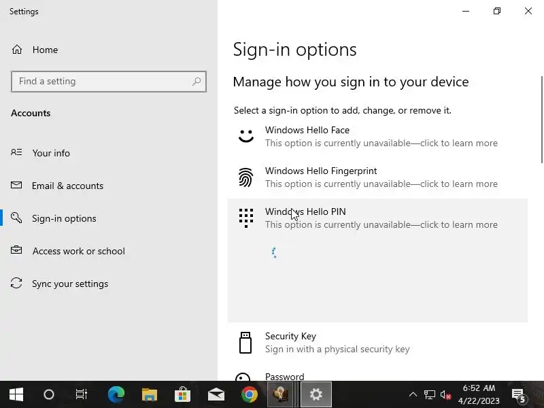Click the Security Key USB icon
The image size is (544, 408).
pyautogui.click(x=245, y=343)
